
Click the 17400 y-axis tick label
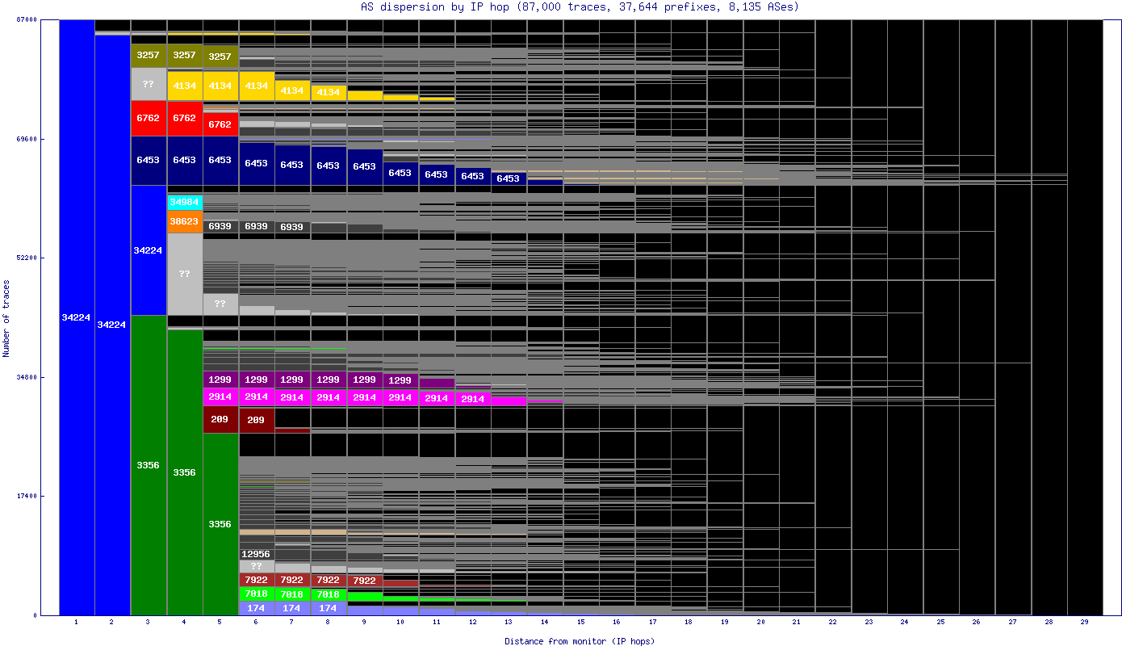tap(27, 496)
